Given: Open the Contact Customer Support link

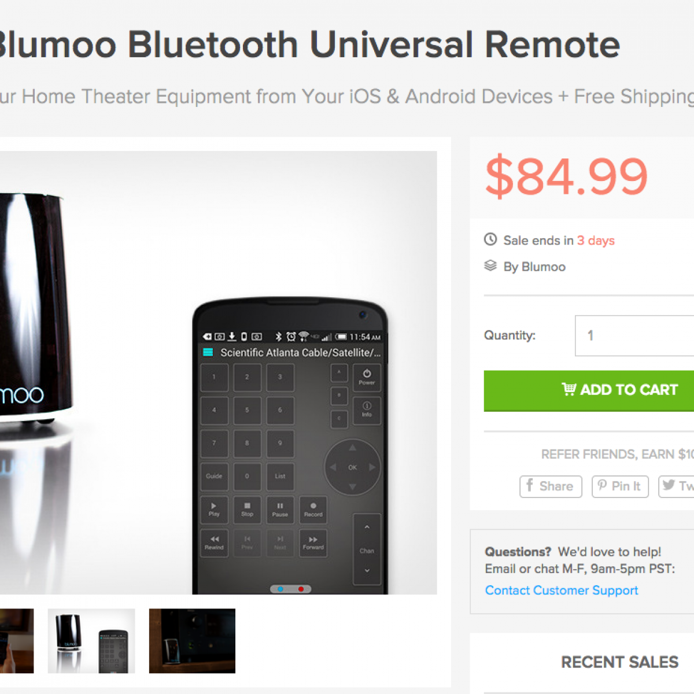Looking at the screenshot, I should (562, 590).
